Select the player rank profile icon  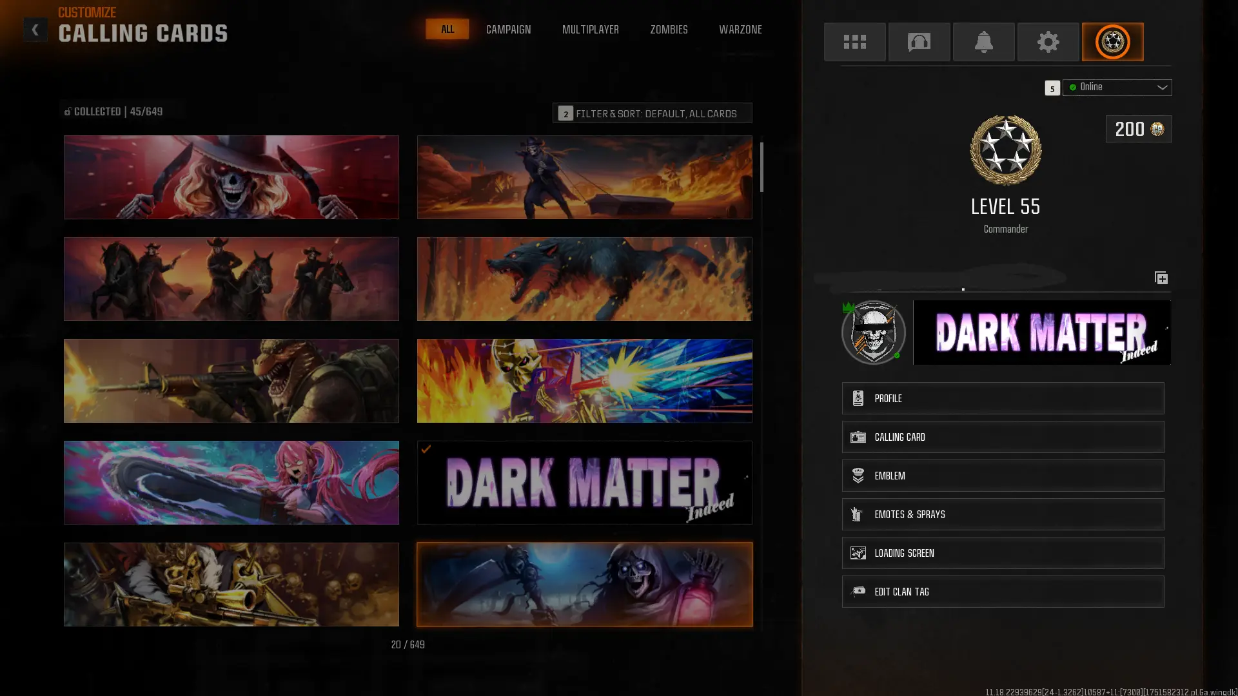(x=1112, y=42)
